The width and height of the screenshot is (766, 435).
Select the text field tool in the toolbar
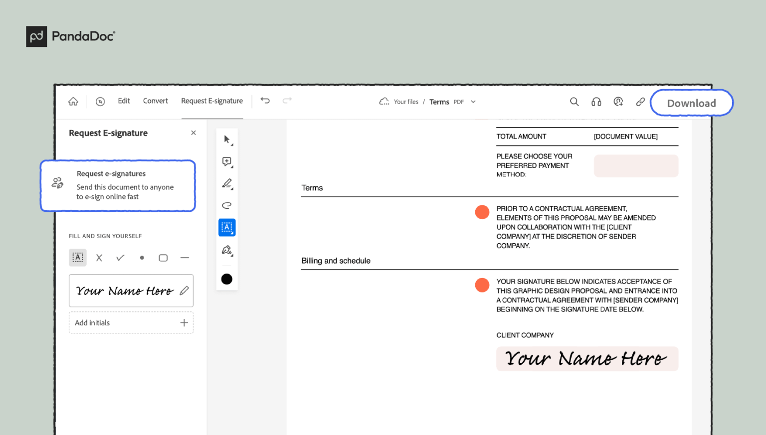coord(227,227)
